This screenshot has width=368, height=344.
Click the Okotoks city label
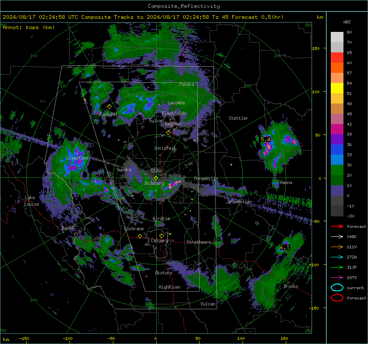164,273
